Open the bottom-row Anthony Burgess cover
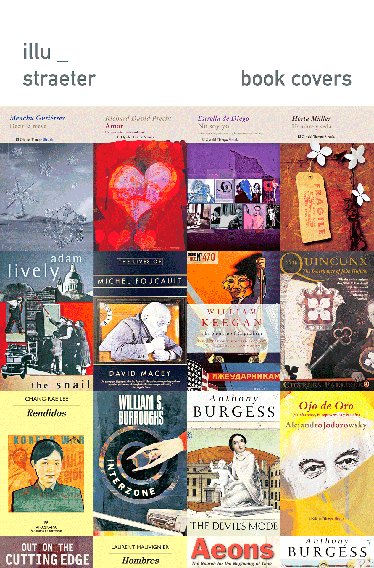The height and width of the screenshot is (568, 374). [327, 552]
